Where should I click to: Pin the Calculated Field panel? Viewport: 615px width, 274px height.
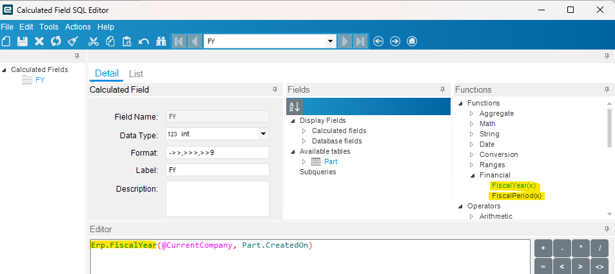[275, 89]
